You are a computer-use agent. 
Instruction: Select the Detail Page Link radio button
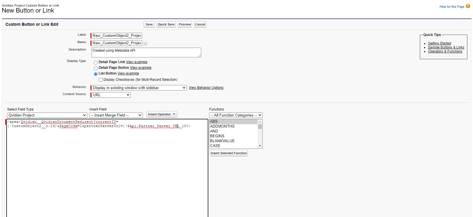(96, 63)
